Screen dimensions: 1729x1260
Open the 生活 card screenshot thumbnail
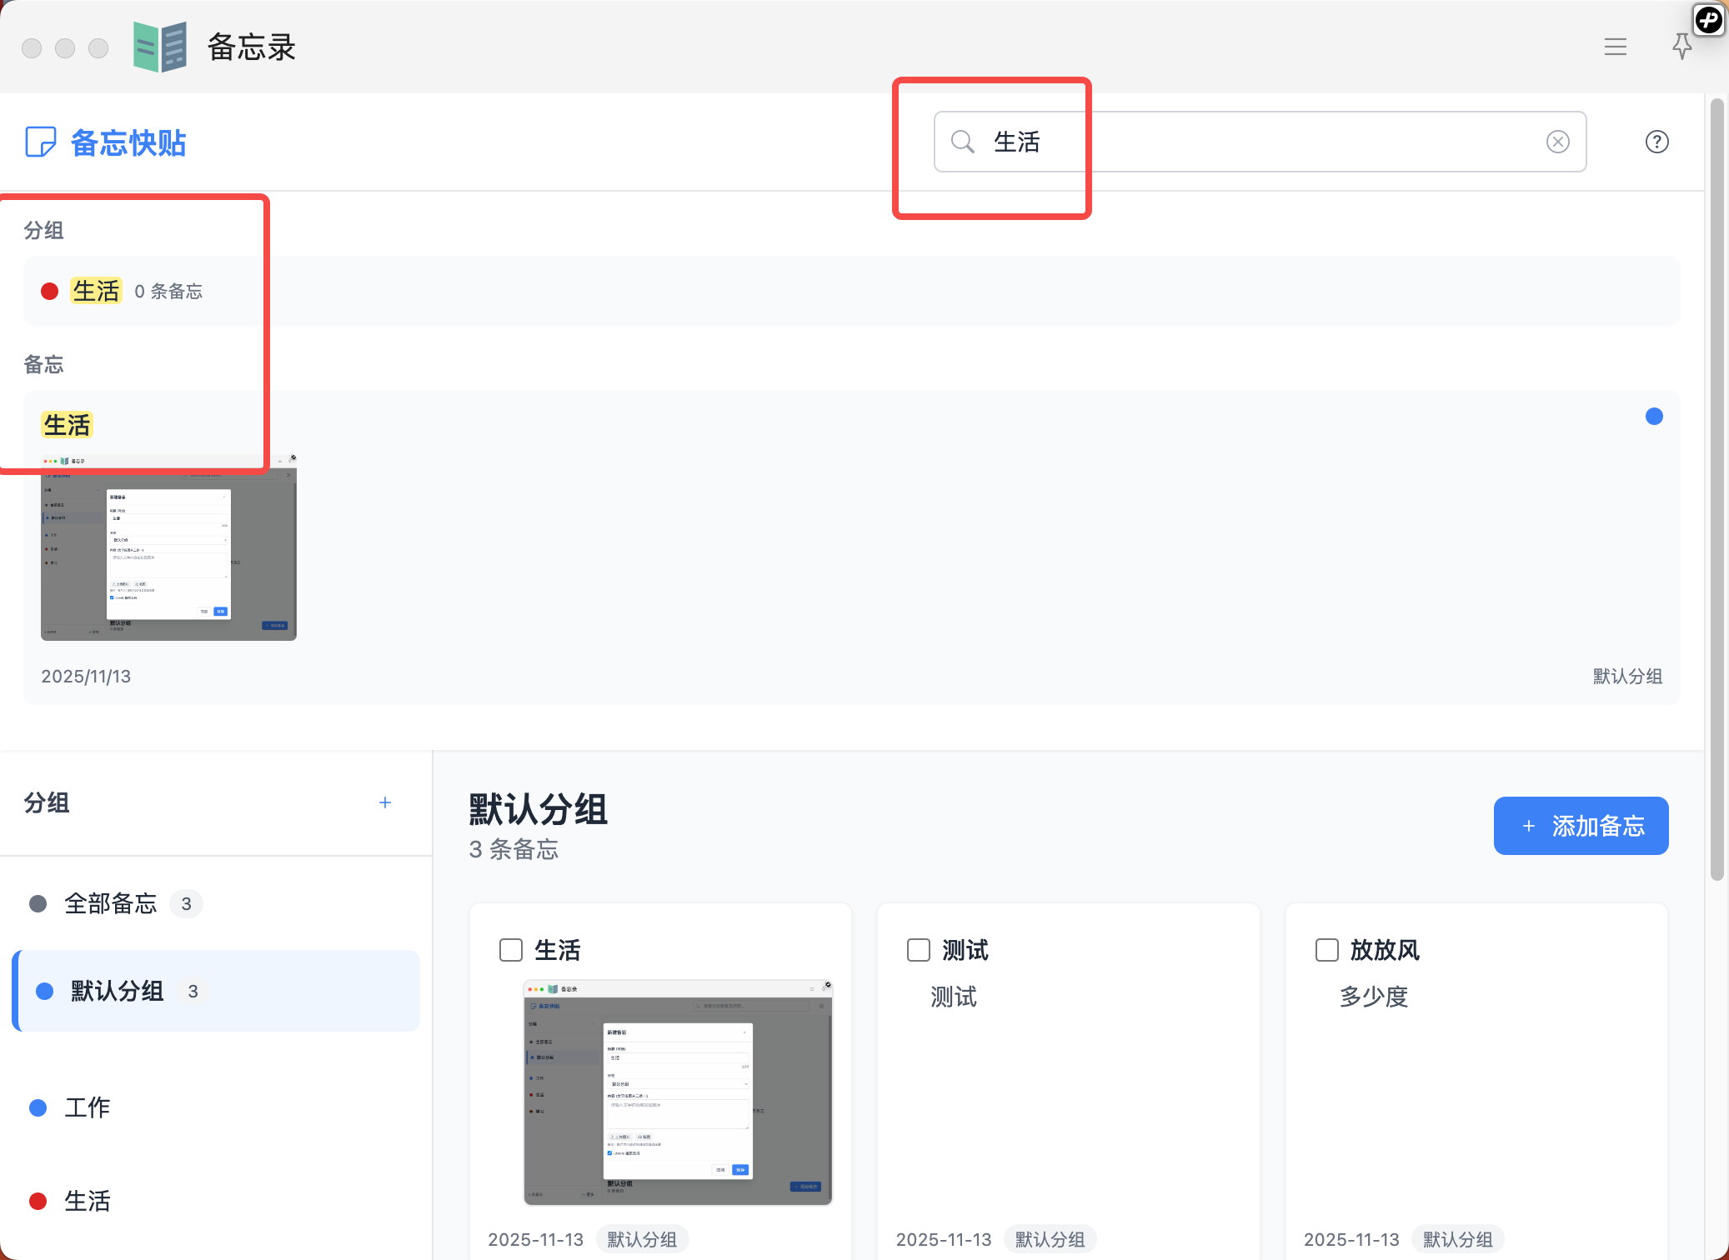(x=677, y=1092)
